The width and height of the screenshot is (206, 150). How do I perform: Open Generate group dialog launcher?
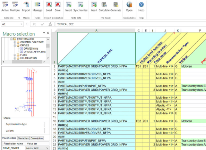click(x=19, y=18)
